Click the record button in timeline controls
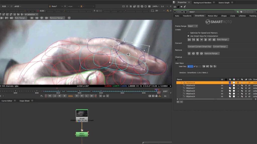 point(96,96)
